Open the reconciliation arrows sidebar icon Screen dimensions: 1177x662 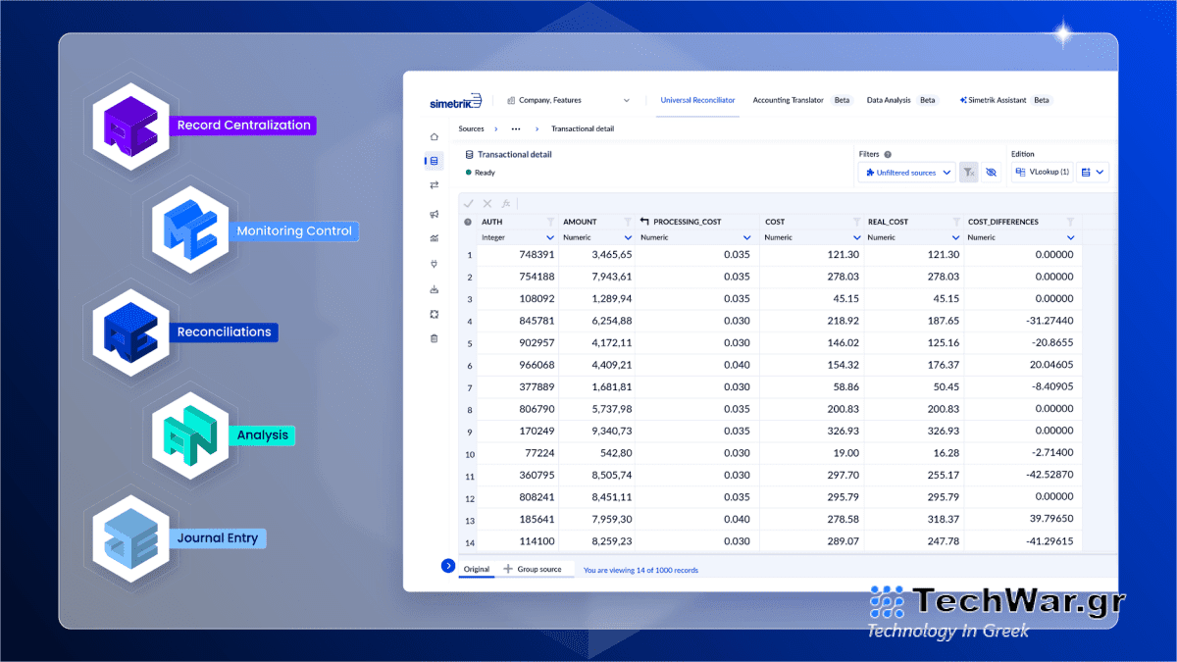pyautogui.click(x=435, y=185)
